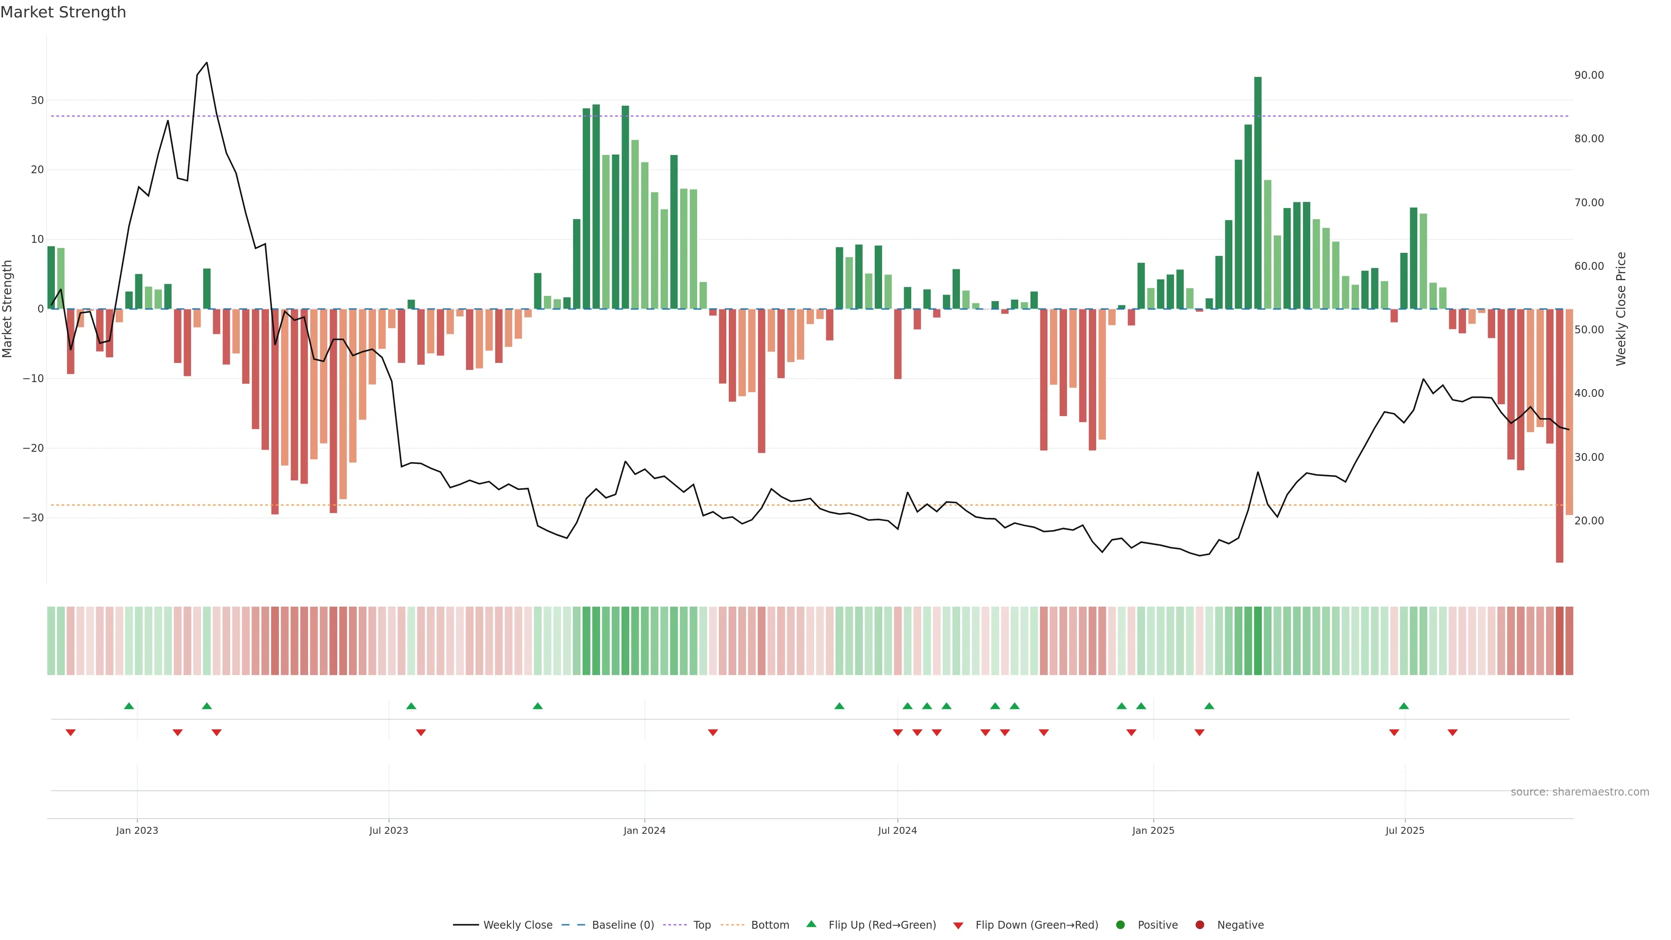Viewport: 1671px width, 940px height.
Task: Click the darkest green heatmap cell in 2025
Action: (x=1258, y=641)
